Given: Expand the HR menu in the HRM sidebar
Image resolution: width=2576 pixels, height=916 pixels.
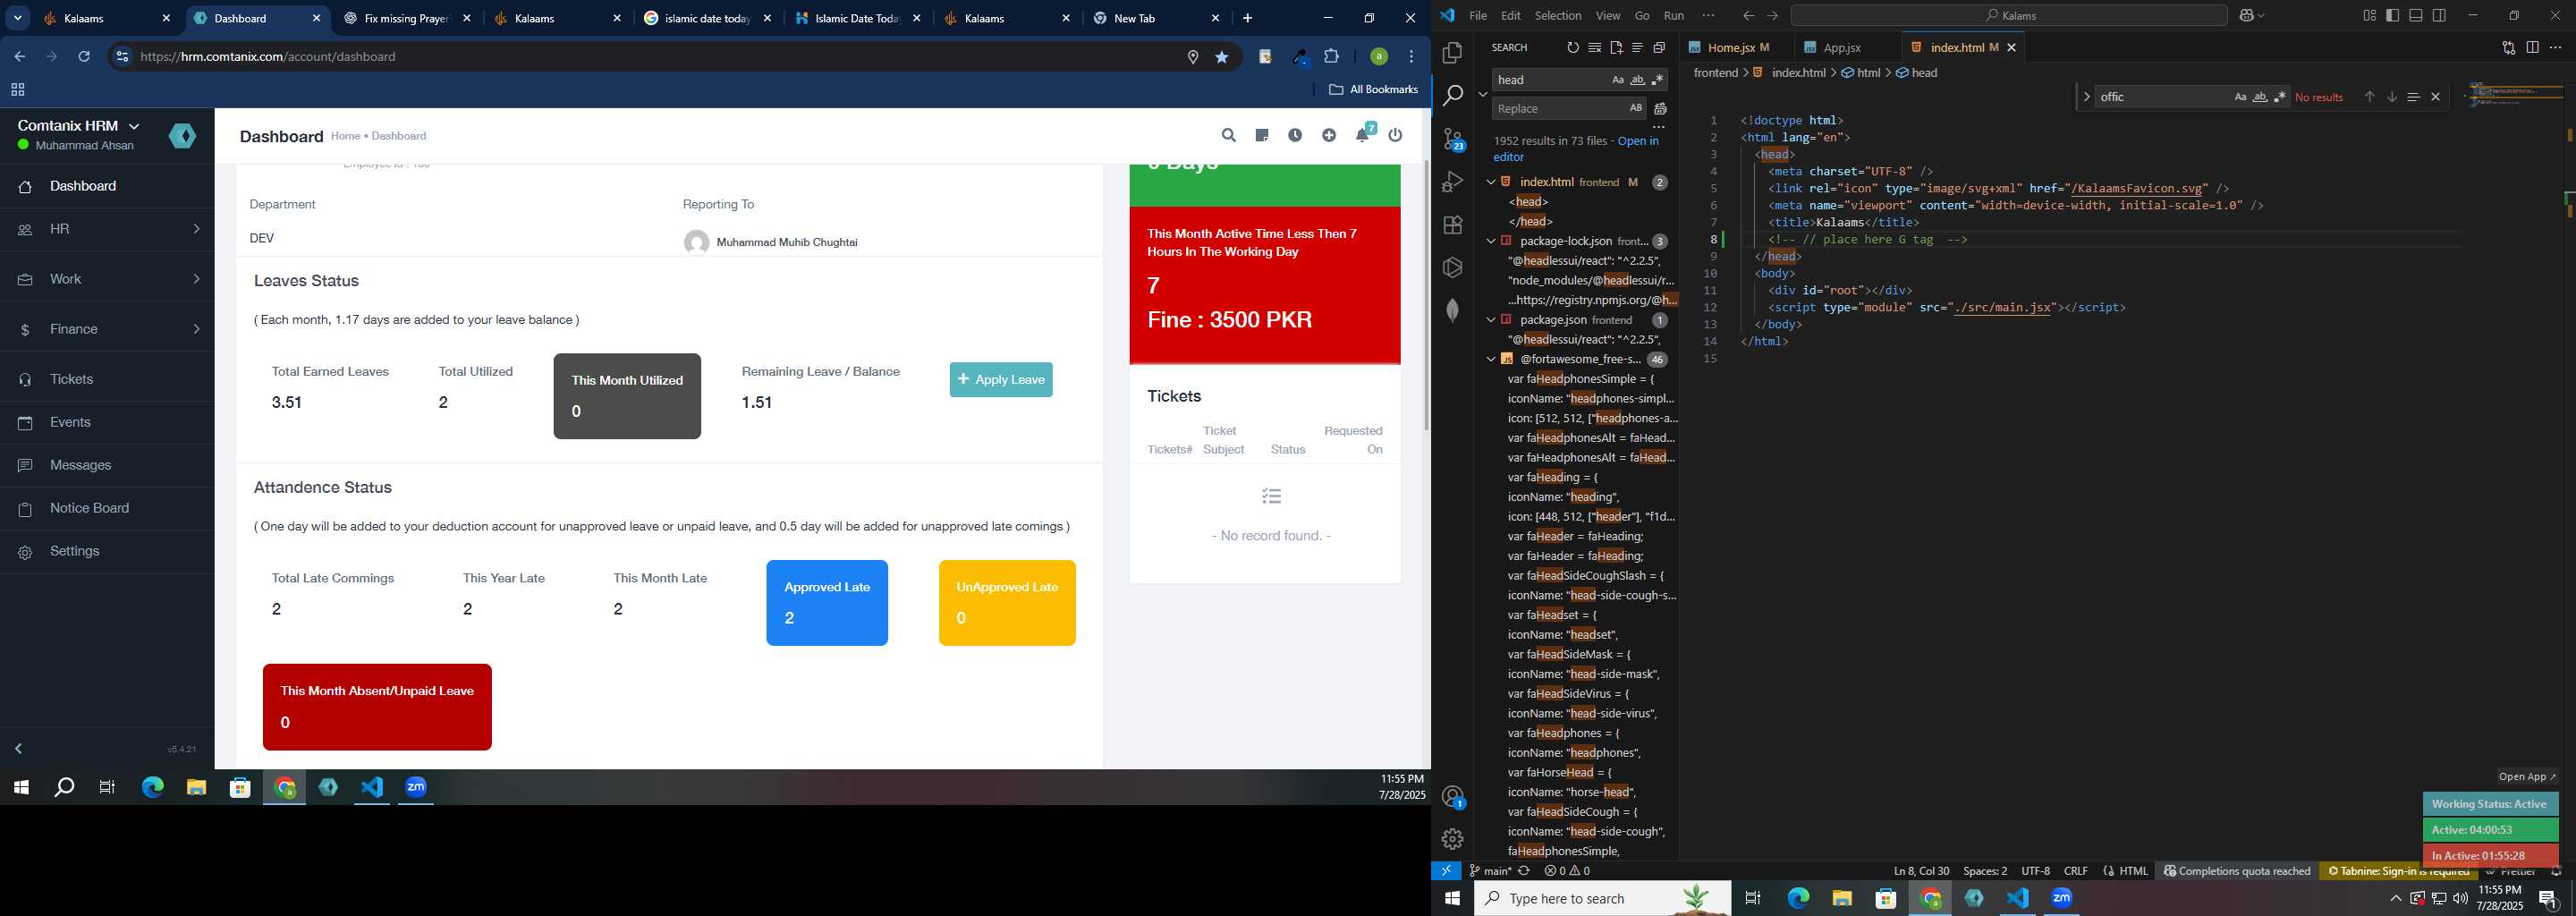Looking at the screenshot, I should pyautogui.click(x=107, y=229).
